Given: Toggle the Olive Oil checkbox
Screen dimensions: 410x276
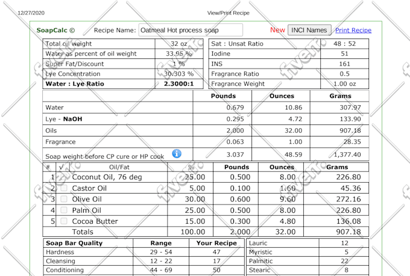Looking at the screenshot, I should [x=64, y=199].
